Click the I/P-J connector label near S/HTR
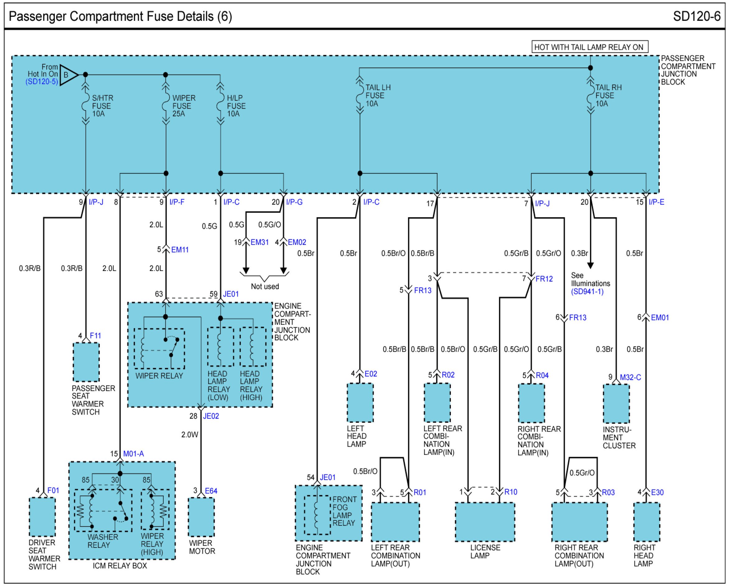The width and height of the screenshot is (730, 588). pos(96,202)
